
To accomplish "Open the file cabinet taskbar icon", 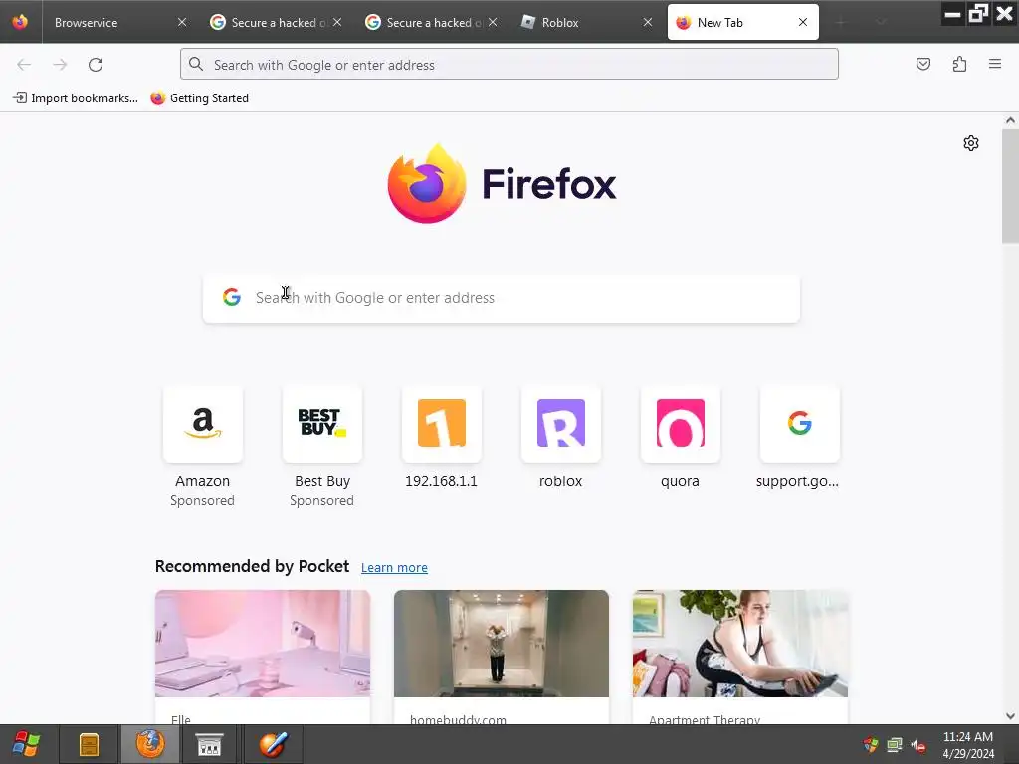I will tap(89, 744).
